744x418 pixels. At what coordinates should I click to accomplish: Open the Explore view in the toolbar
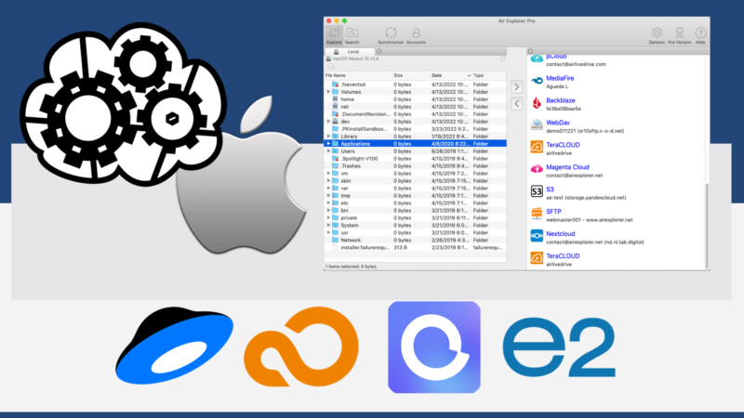(x=334, y=35)
